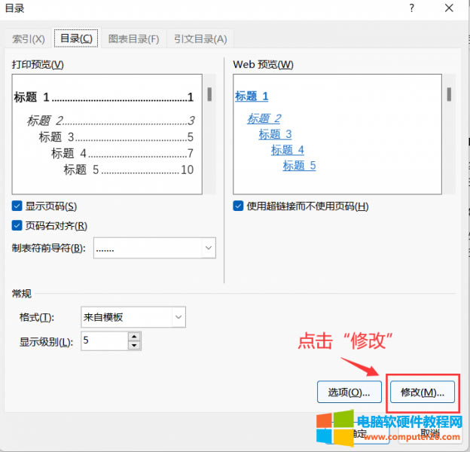470x452 pixels.
Task: Click the help question mark icon
Action: [412, 8]
